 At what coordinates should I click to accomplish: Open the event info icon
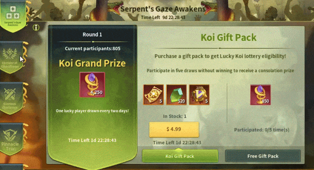click(x=36, y=27)
